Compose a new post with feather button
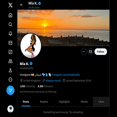The height and width of the screenshot is (117, 117). (10, 90)
